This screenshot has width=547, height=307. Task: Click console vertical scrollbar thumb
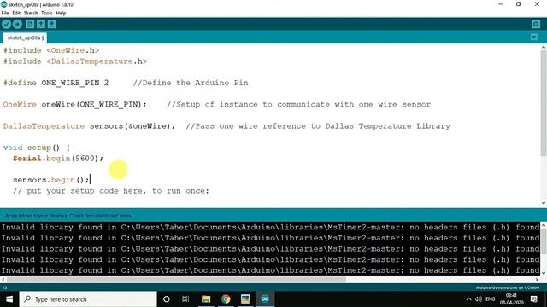pos(544,241)
